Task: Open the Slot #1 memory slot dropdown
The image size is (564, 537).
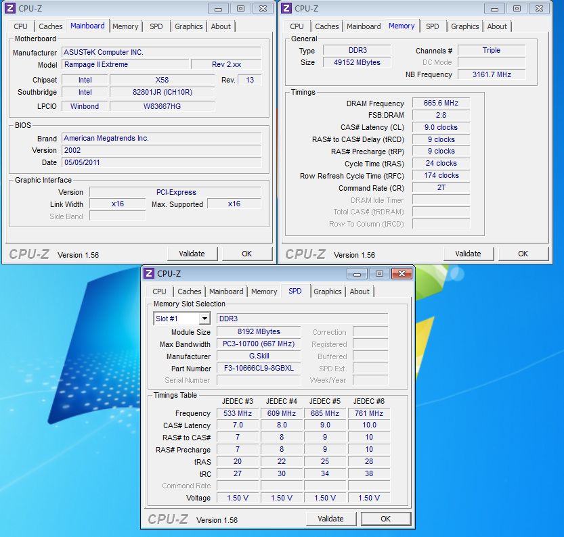Action: [204, 319]
